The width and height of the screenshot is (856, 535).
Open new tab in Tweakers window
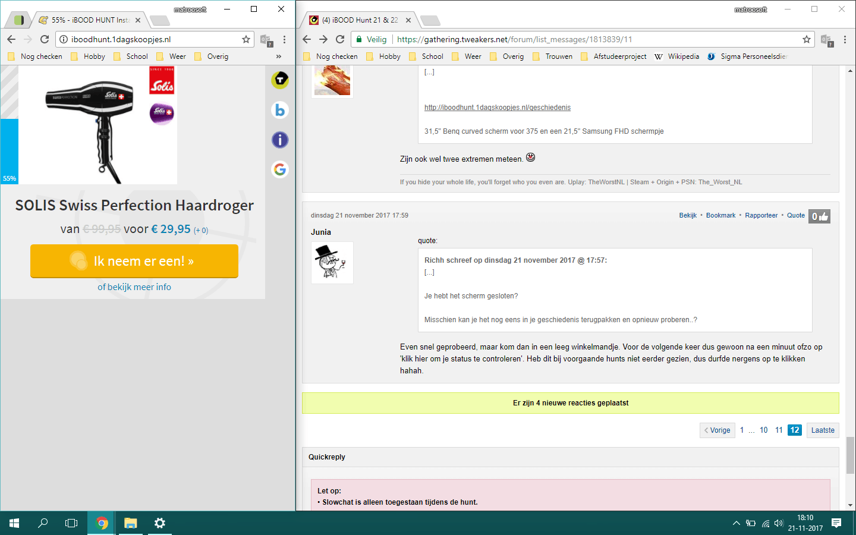pos(430,21)
